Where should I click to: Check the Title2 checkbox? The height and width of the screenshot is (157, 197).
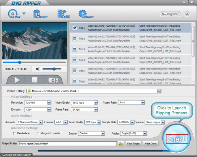pos(75,38)
